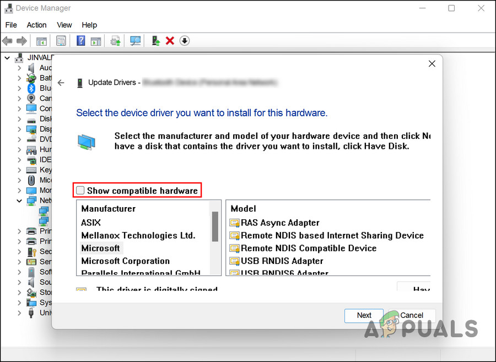Open the Properties toolbar icon
Image resolution: width=496 pixels, height=362 pixels.
point(61,41)
